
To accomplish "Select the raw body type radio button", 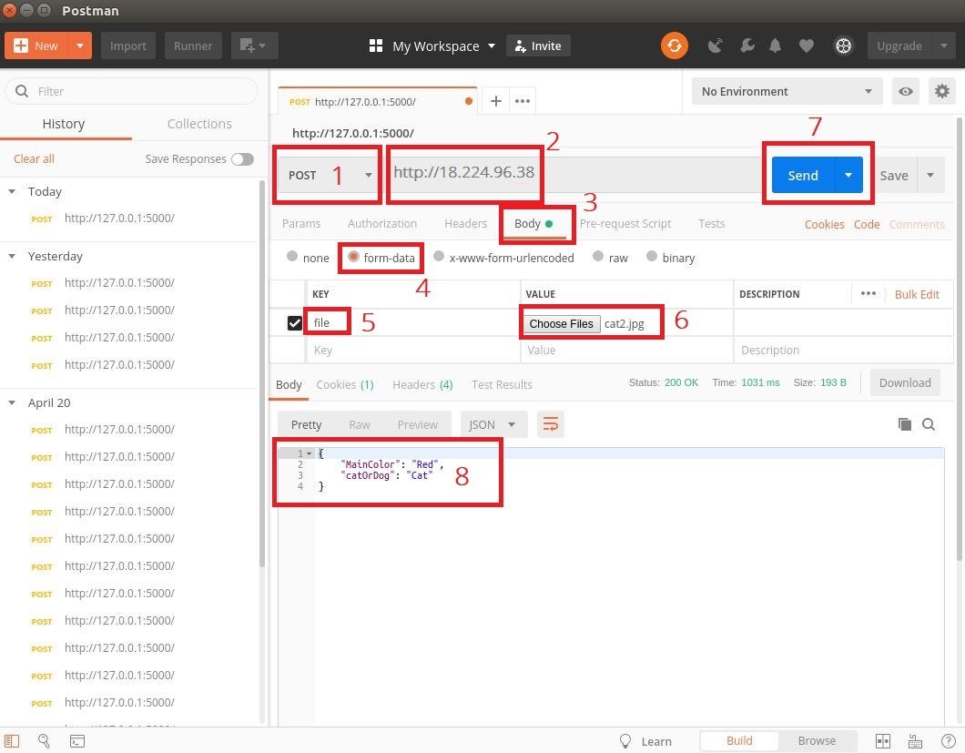I will coord(598,257).
